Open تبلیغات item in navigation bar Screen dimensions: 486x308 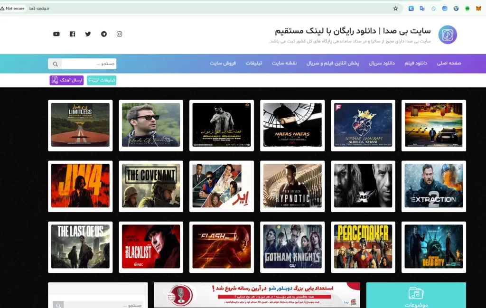point(254,63)
